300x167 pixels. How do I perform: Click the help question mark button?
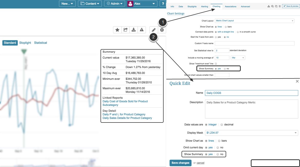click(x=163, y=4)
